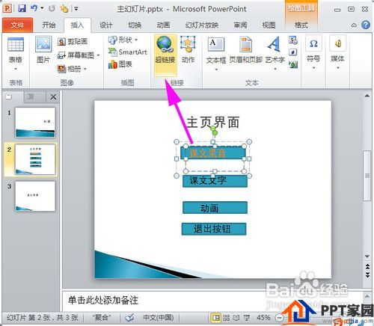Select slide 2 thumbnail
The image size is (374, 326).
tap(35, 159)
